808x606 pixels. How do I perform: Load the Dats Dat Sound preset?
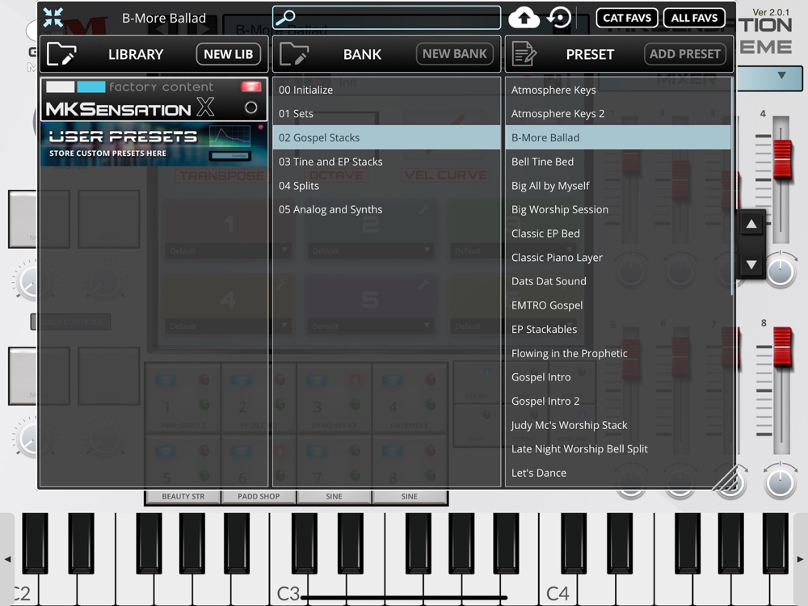618,281
